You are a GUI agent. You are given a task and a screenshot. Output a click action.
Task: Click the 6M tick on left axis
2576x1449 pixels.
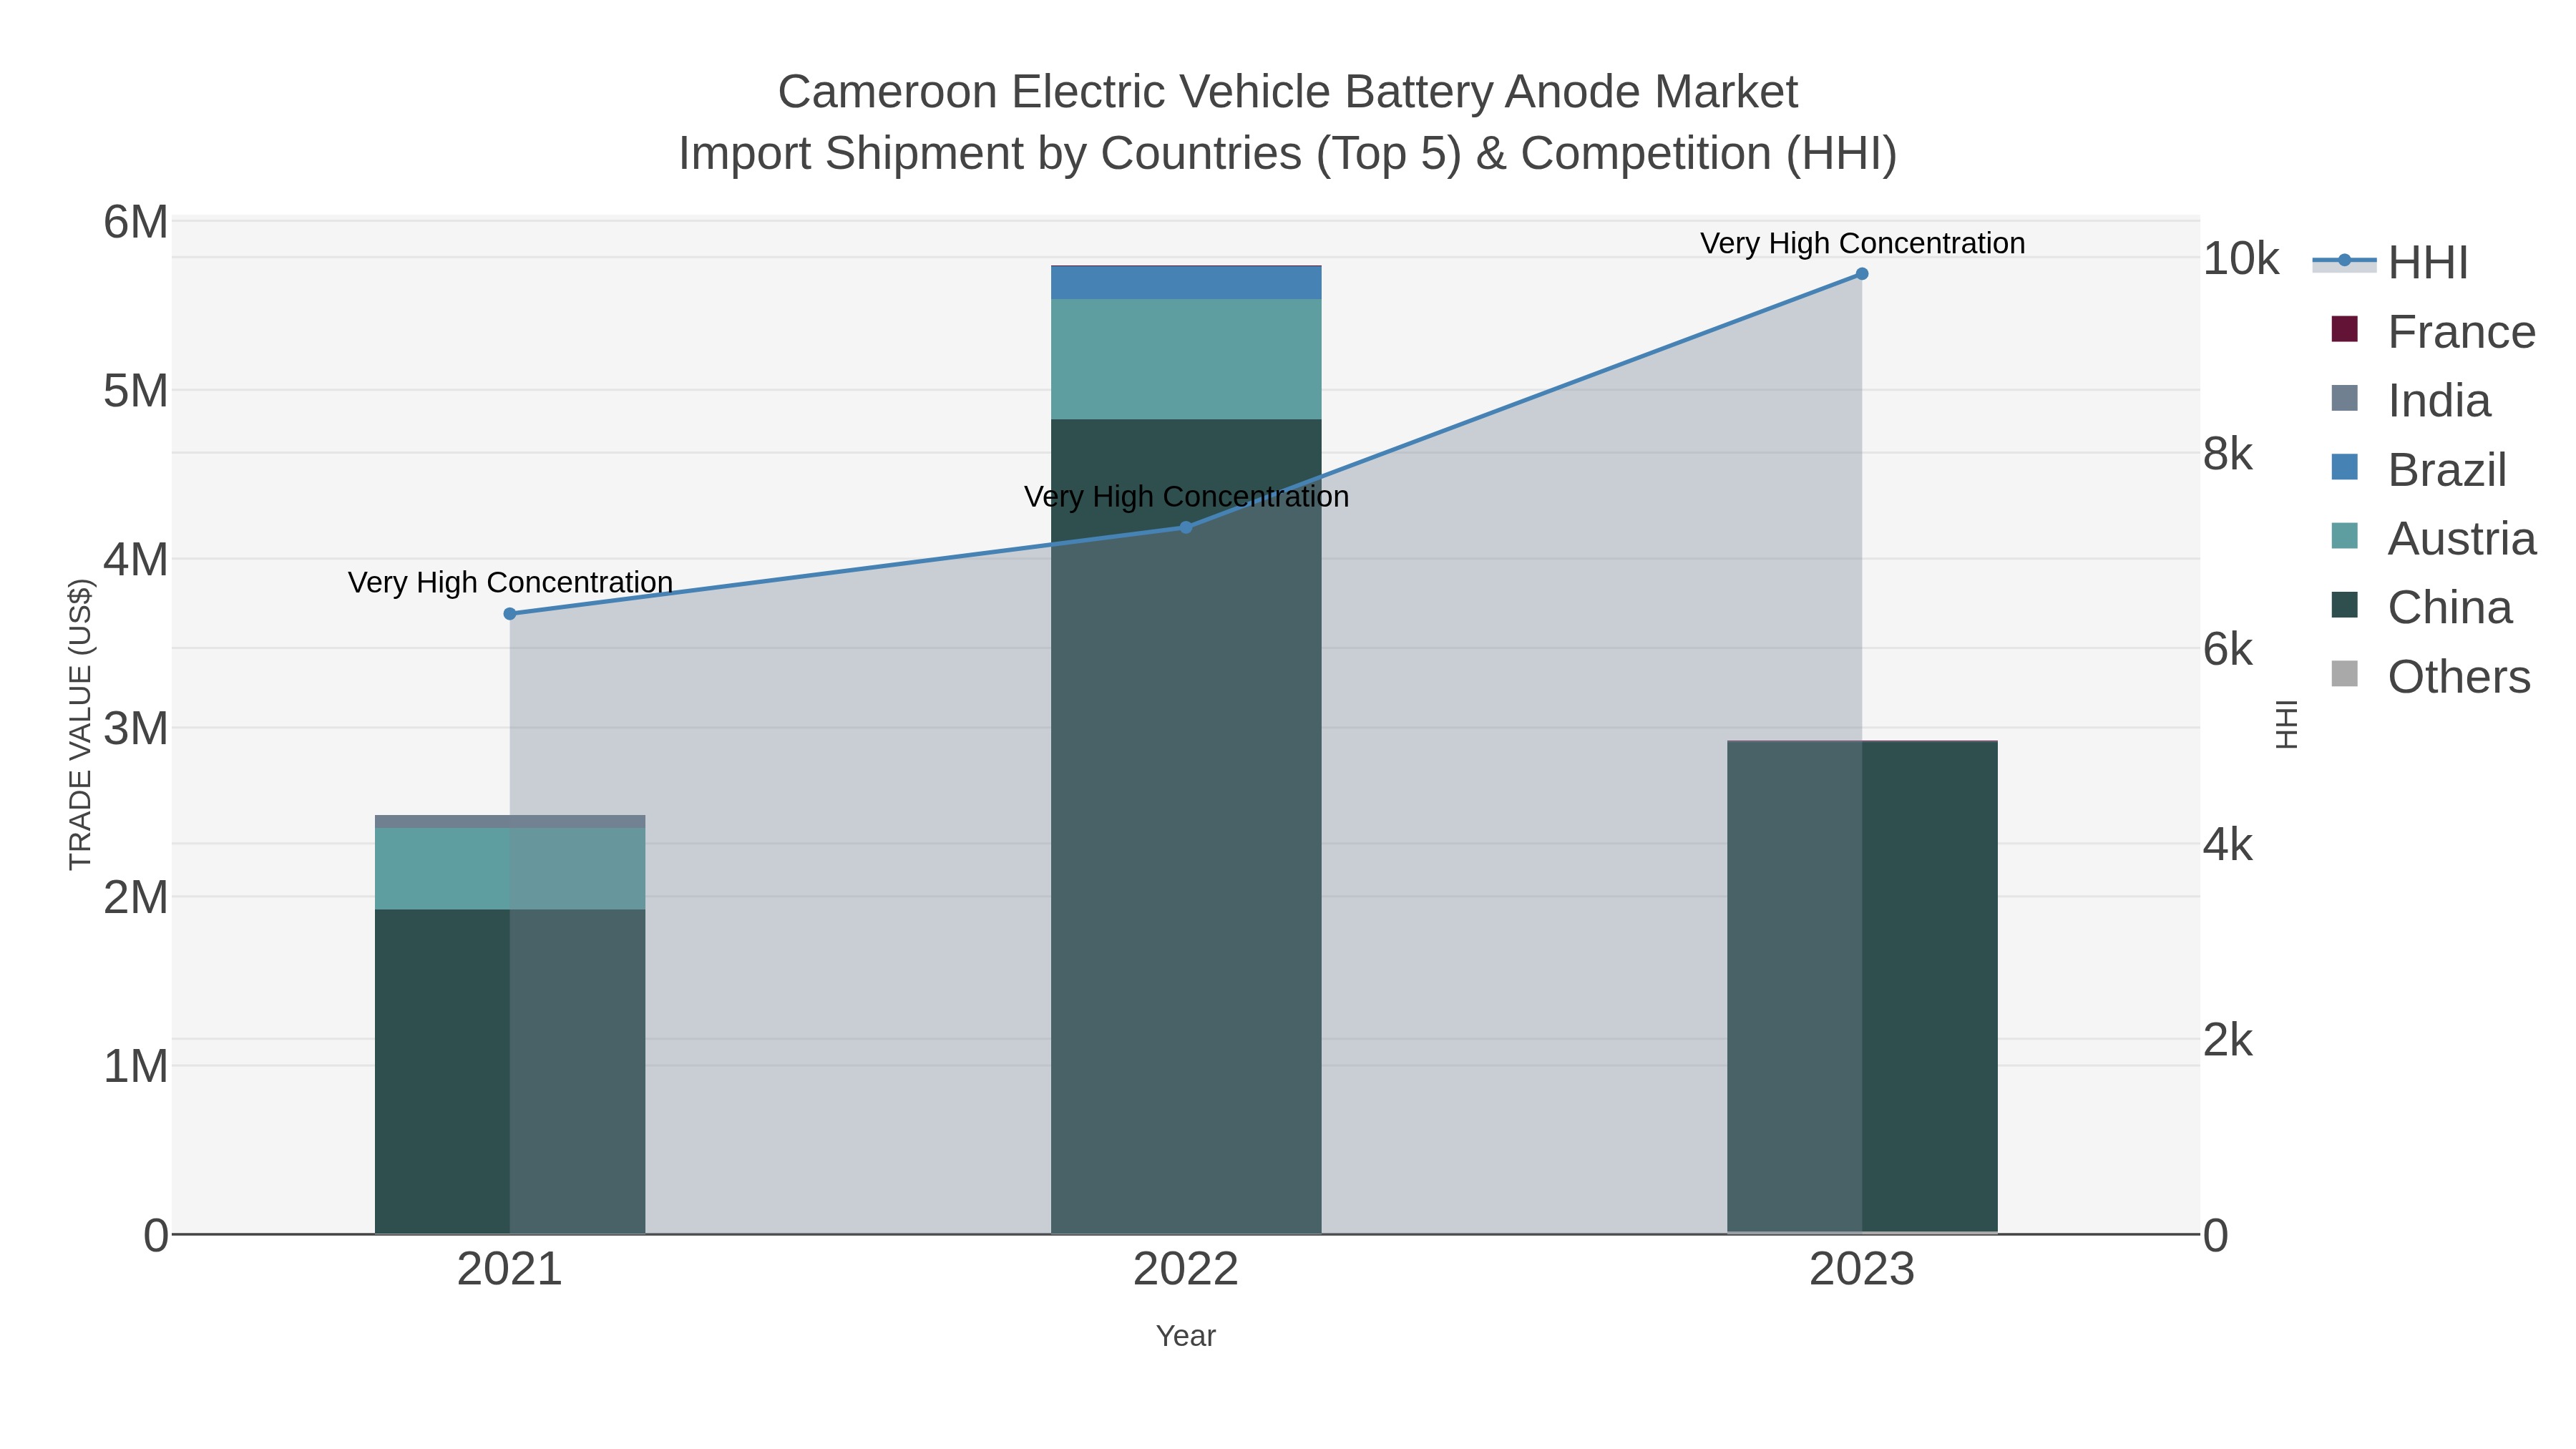tap(136, 222)
